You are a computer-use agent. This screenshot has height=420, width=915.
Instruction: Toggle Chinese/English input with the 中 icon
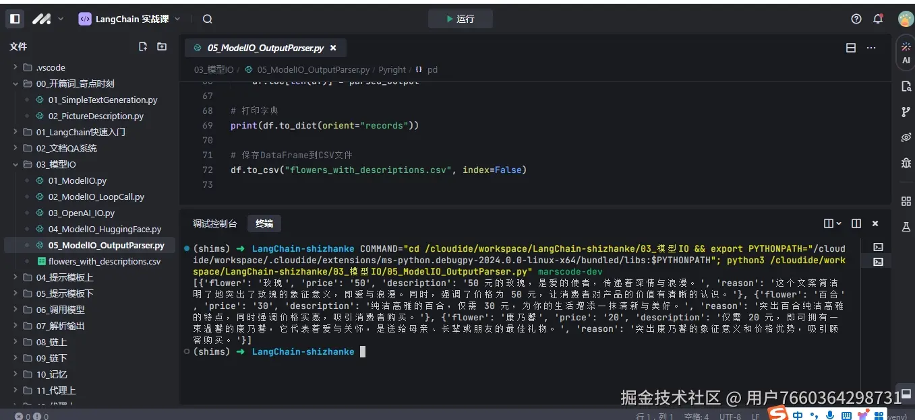tap(798, 415)
